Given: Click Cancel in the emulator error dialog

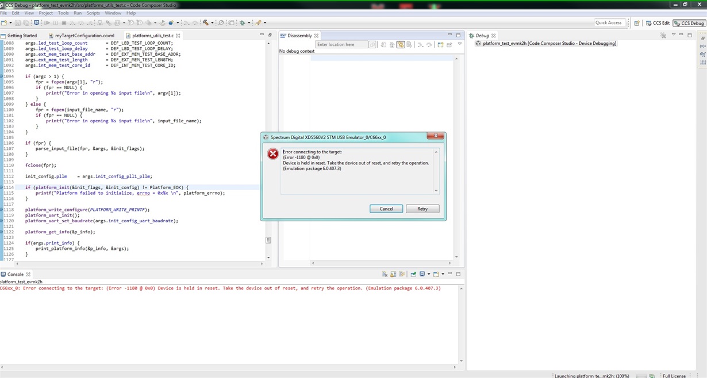Looking at the screenshot, I should pos(386,209).
